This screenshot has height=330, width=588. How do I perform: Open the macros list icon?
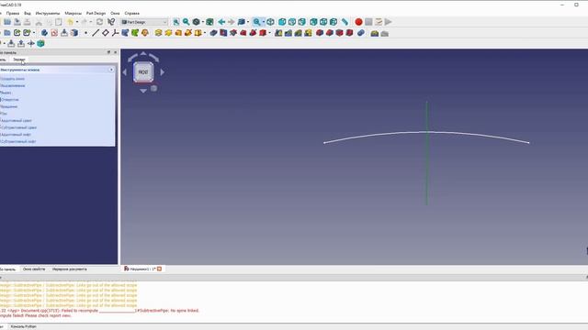click(379, 22)
